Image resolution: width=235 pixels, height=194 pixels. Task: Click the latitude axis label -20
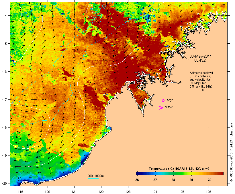4,183
